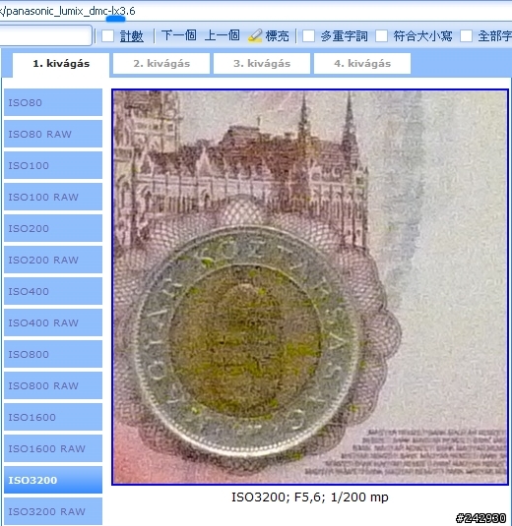Viewport: 512px width, 526px height.
Task: Open the 3. kivágás tab
Action: coord(262,63)
